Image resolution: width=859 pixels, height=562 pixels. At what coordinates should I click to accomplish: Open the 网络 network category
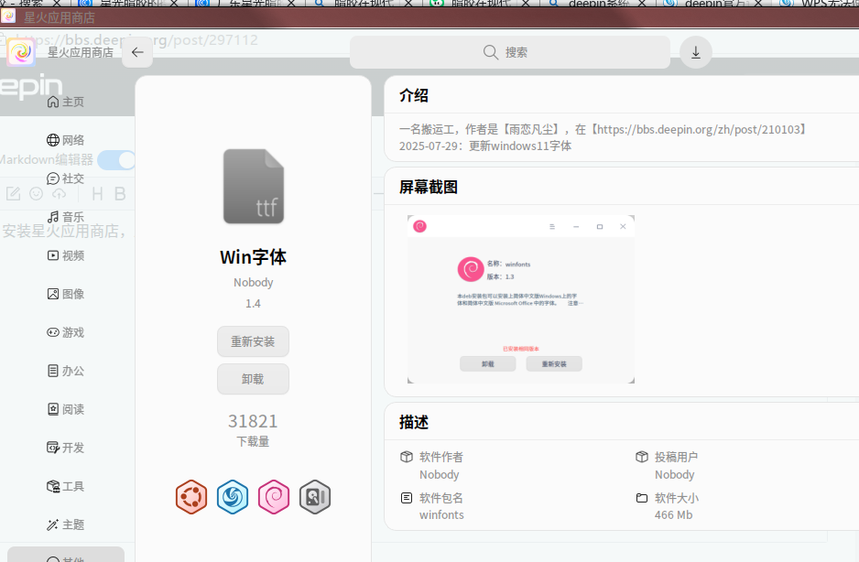(66, 140)
